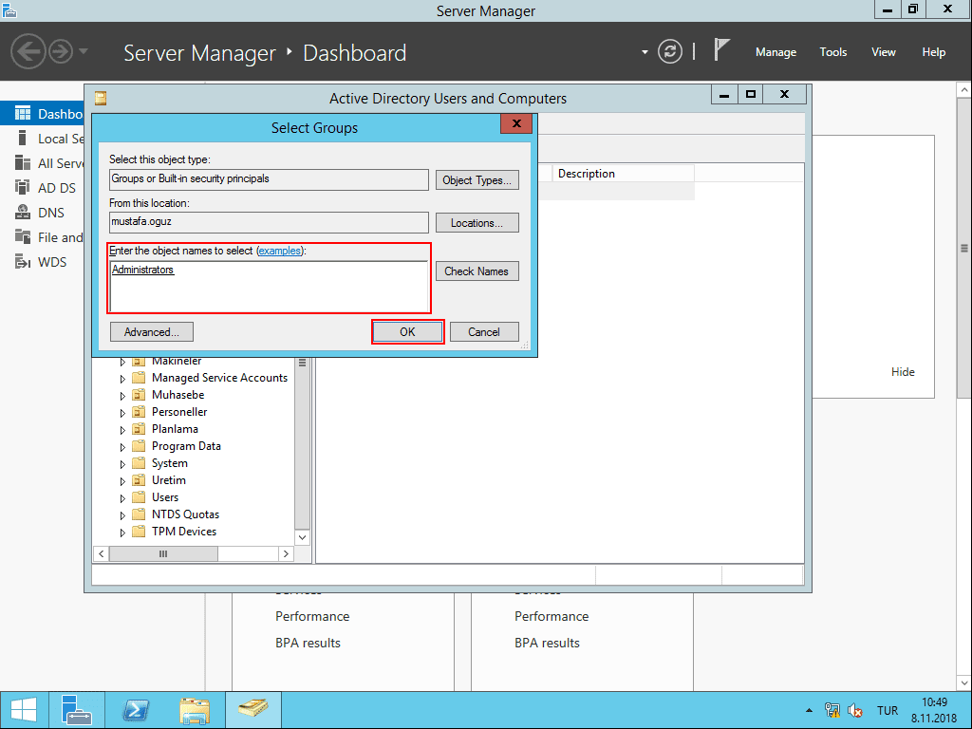Open left Performance link in dashboard
The height and width of the screenshot is (729, 972).
point(312,616)
